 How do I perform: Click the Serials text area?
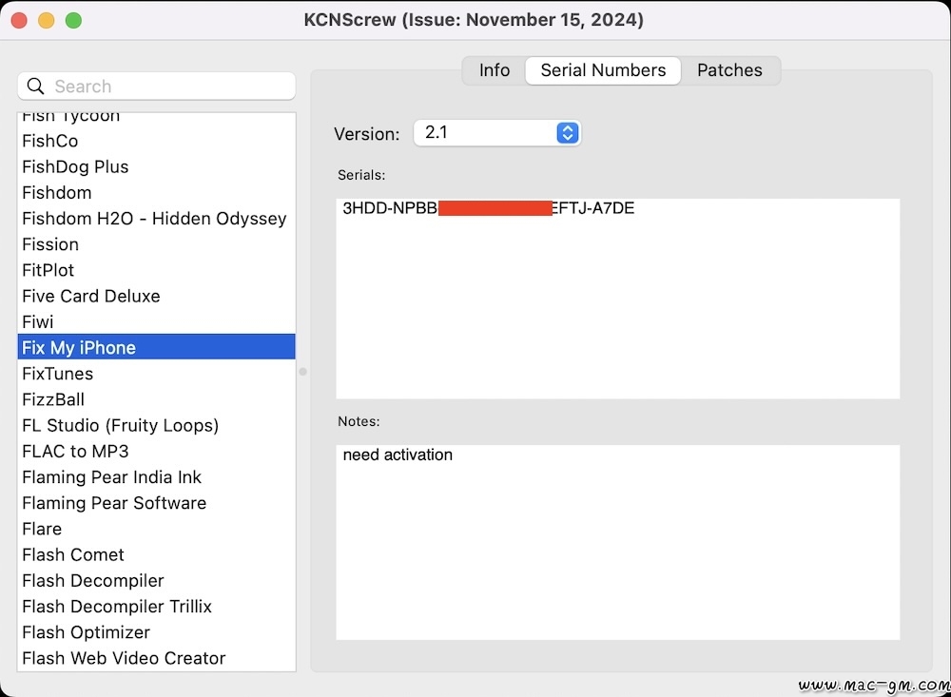[x=617, y=299]
